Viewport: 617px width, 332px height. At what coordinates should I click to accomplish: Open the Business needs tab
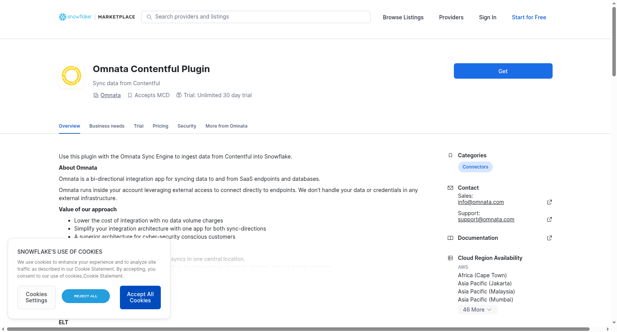107,126
